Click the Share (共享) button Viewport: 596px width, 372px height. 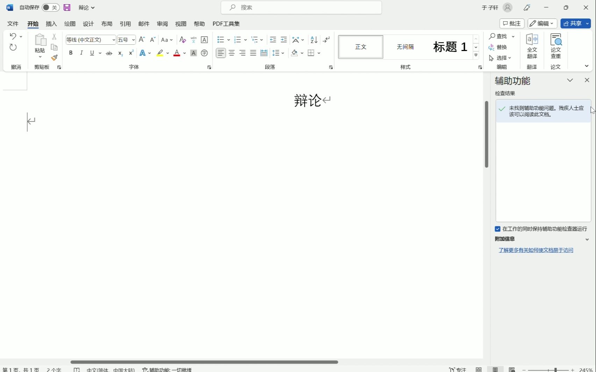pyautogui.click(x=573, y=23)
